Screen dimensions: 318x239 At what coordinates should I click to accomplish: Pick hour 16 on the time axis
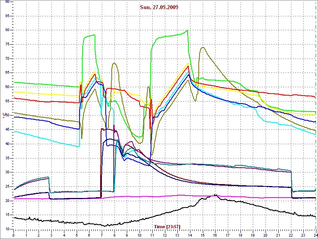pos(215,235)
